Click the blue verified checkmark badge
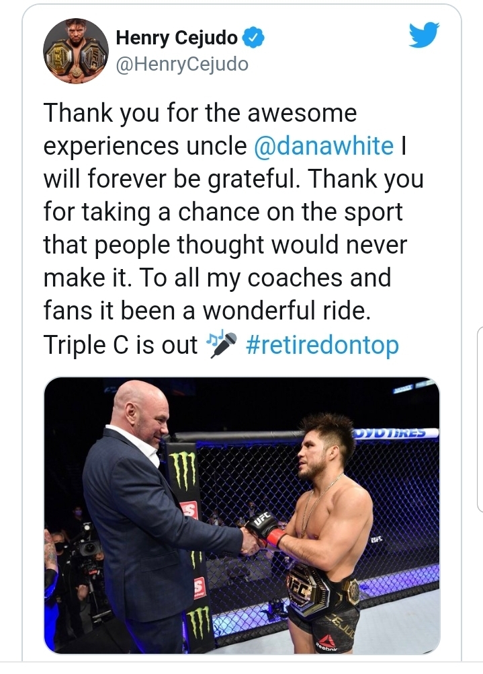 point(254,39)
